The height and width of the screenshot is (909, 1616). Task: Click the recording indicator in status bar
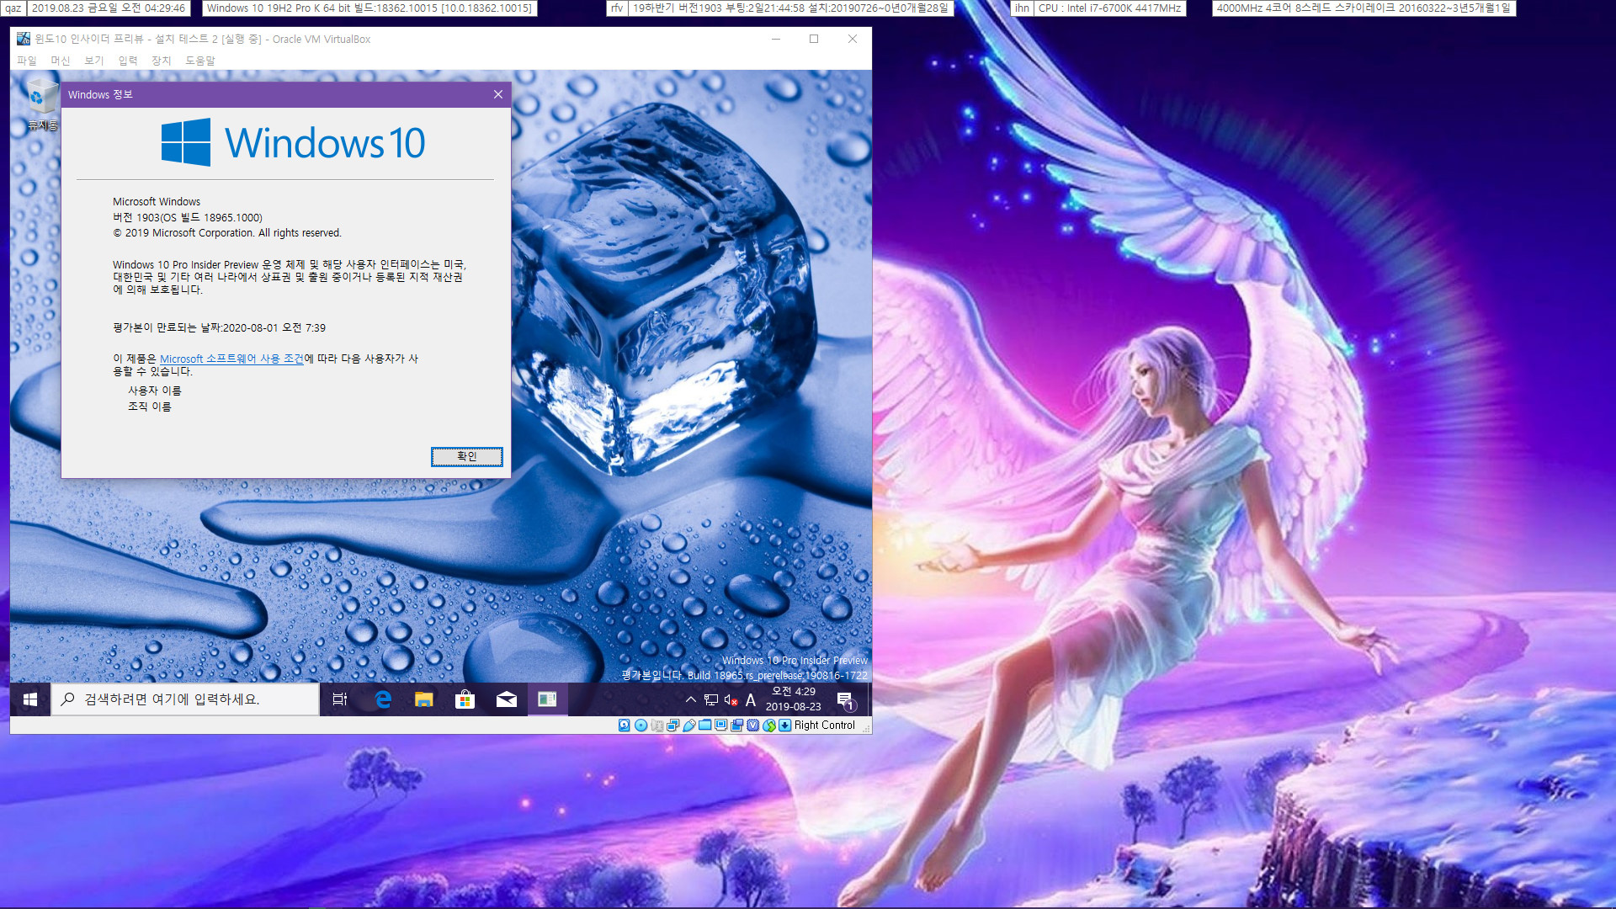click(x=737, y=725)
